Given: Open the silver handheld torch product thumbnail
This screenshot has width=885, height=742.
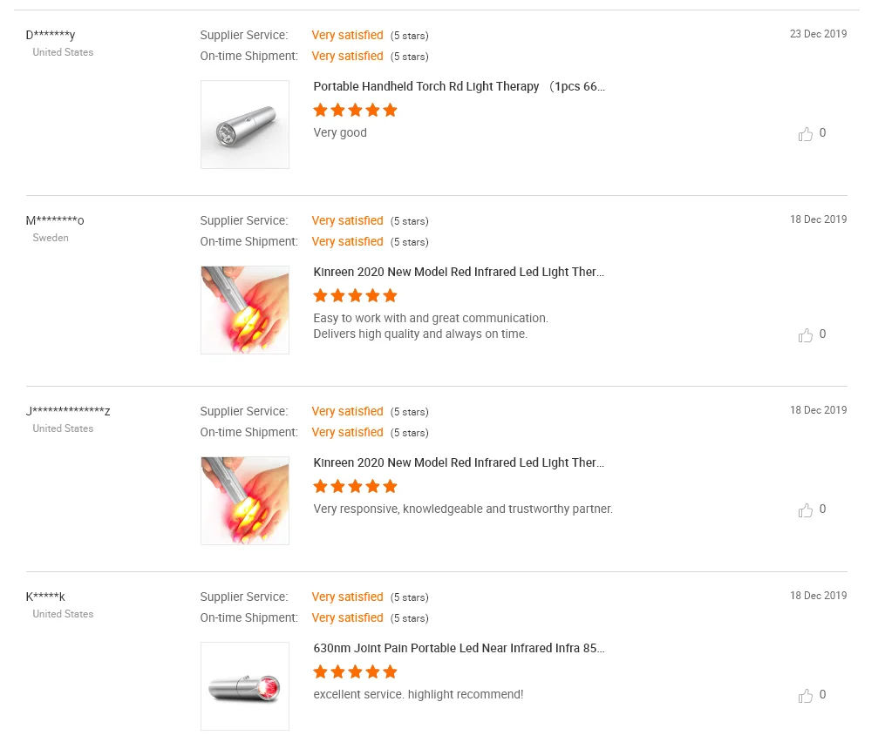Looking at the screenshot, I should 245,125.
